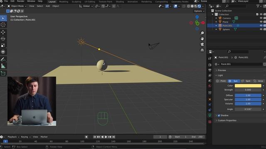The height and width of the screenshot is (149, 266).
Task: Play the animation forward
Action: pyautogui.click(x=106, y=137)
